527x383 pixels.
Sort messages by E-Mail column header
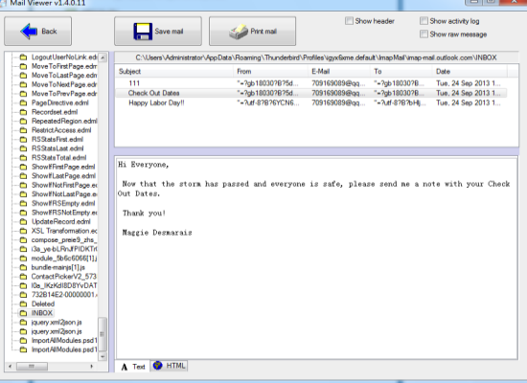[339, 71]
